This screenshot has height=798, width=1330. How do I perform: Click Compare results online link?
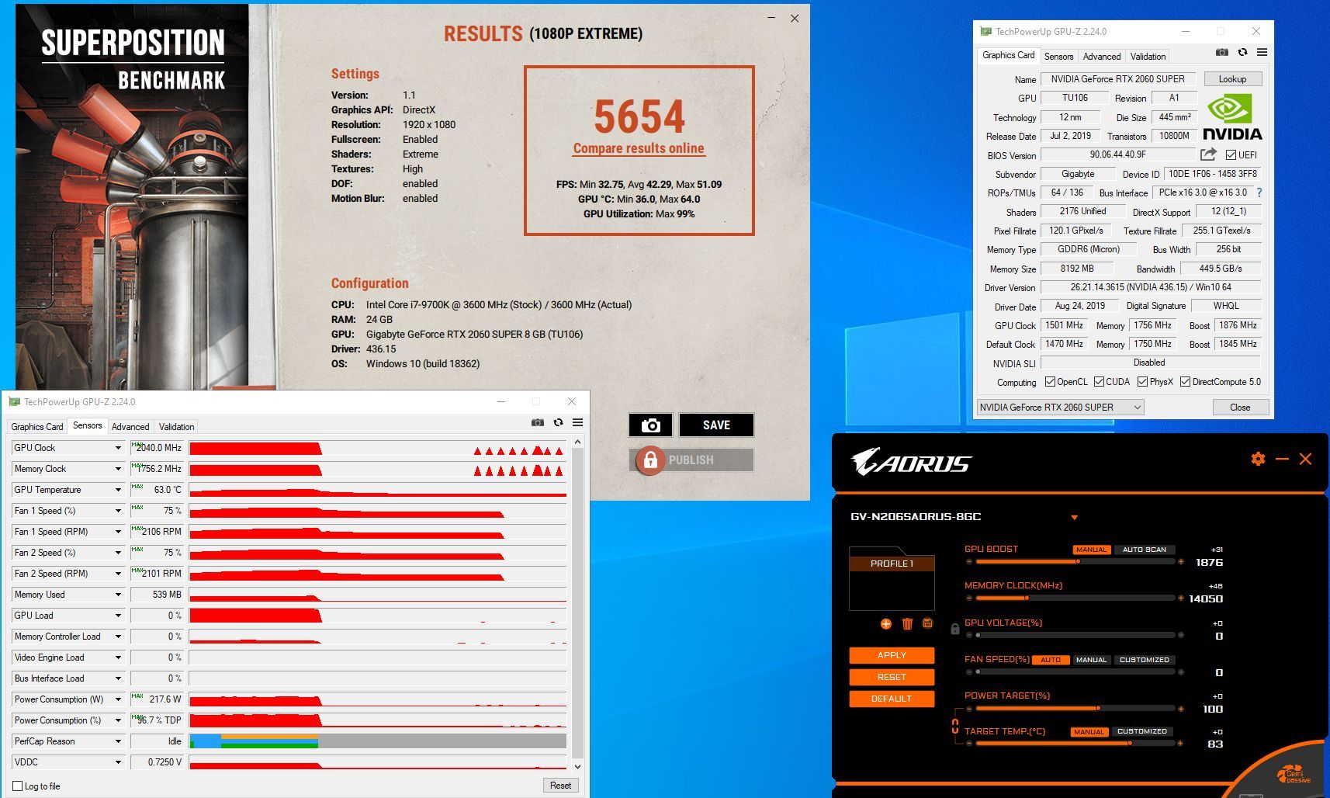coord(639,148)
